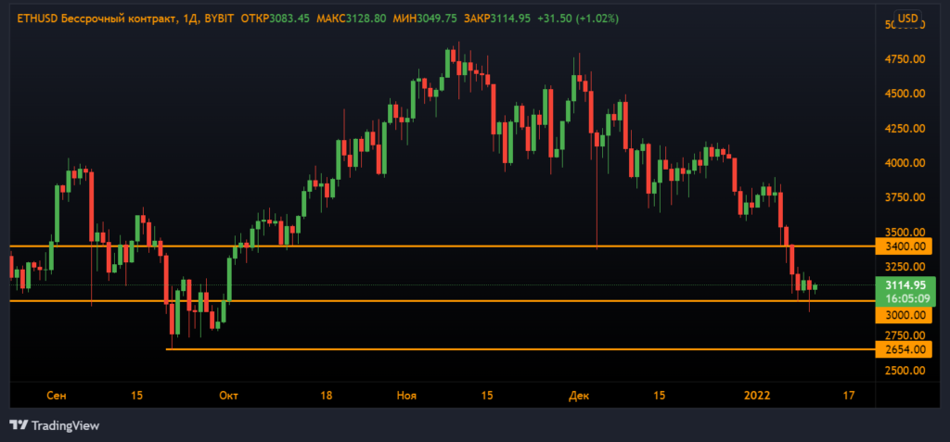This screenshot has height=442, width=950.
Task: Select the 3000.00 price level label
Action: click(905, 315)
